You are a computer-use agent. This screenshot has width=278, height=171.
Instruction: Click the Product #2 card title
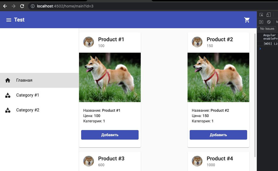pos(220,39)
